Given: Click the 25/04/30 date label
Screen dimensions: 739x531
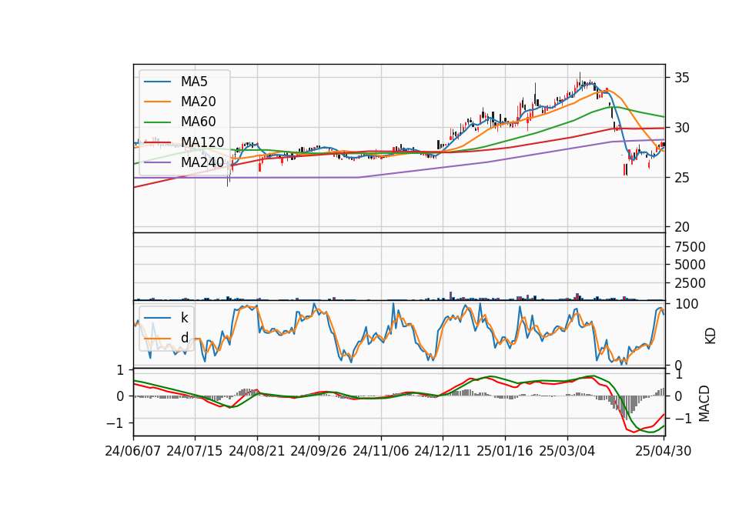Looking at the screenshot, I should coord(664,451).
